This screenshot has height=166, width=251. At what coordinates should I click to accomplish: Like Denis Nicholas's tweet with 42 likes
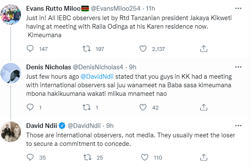pyautogui.click(x=143, y=107)
